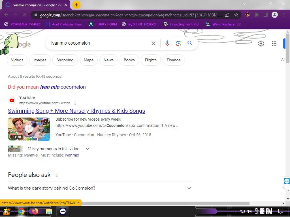Open Chrome from the taskbar
Image resolution: width=290 pixels, height=217 pixels.
pyautogui.click(x=21, y=211)
